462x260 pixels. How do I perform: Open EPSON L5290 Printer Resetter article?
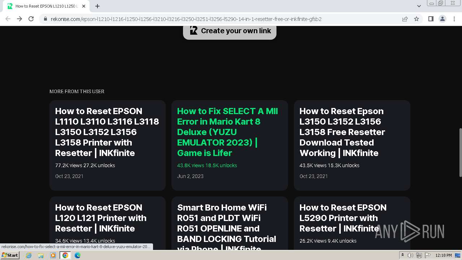(352, 223)
